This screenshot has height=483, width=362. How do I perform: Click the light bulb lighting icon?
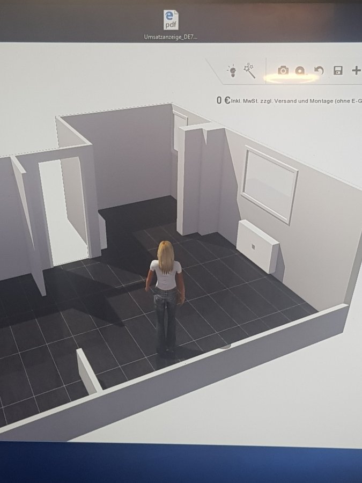[232, 71]
